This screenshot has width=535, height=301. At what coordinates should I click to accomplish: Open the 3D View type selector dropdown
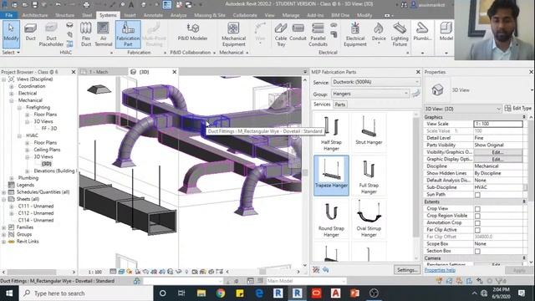[x=462, y=109]
